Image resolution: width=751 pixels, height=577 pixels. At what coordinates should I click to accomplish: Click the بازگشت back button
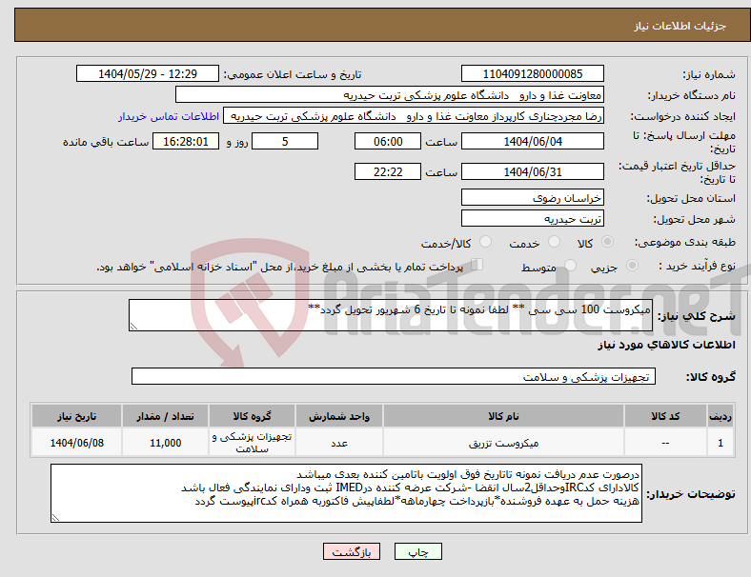coord(352,551)
